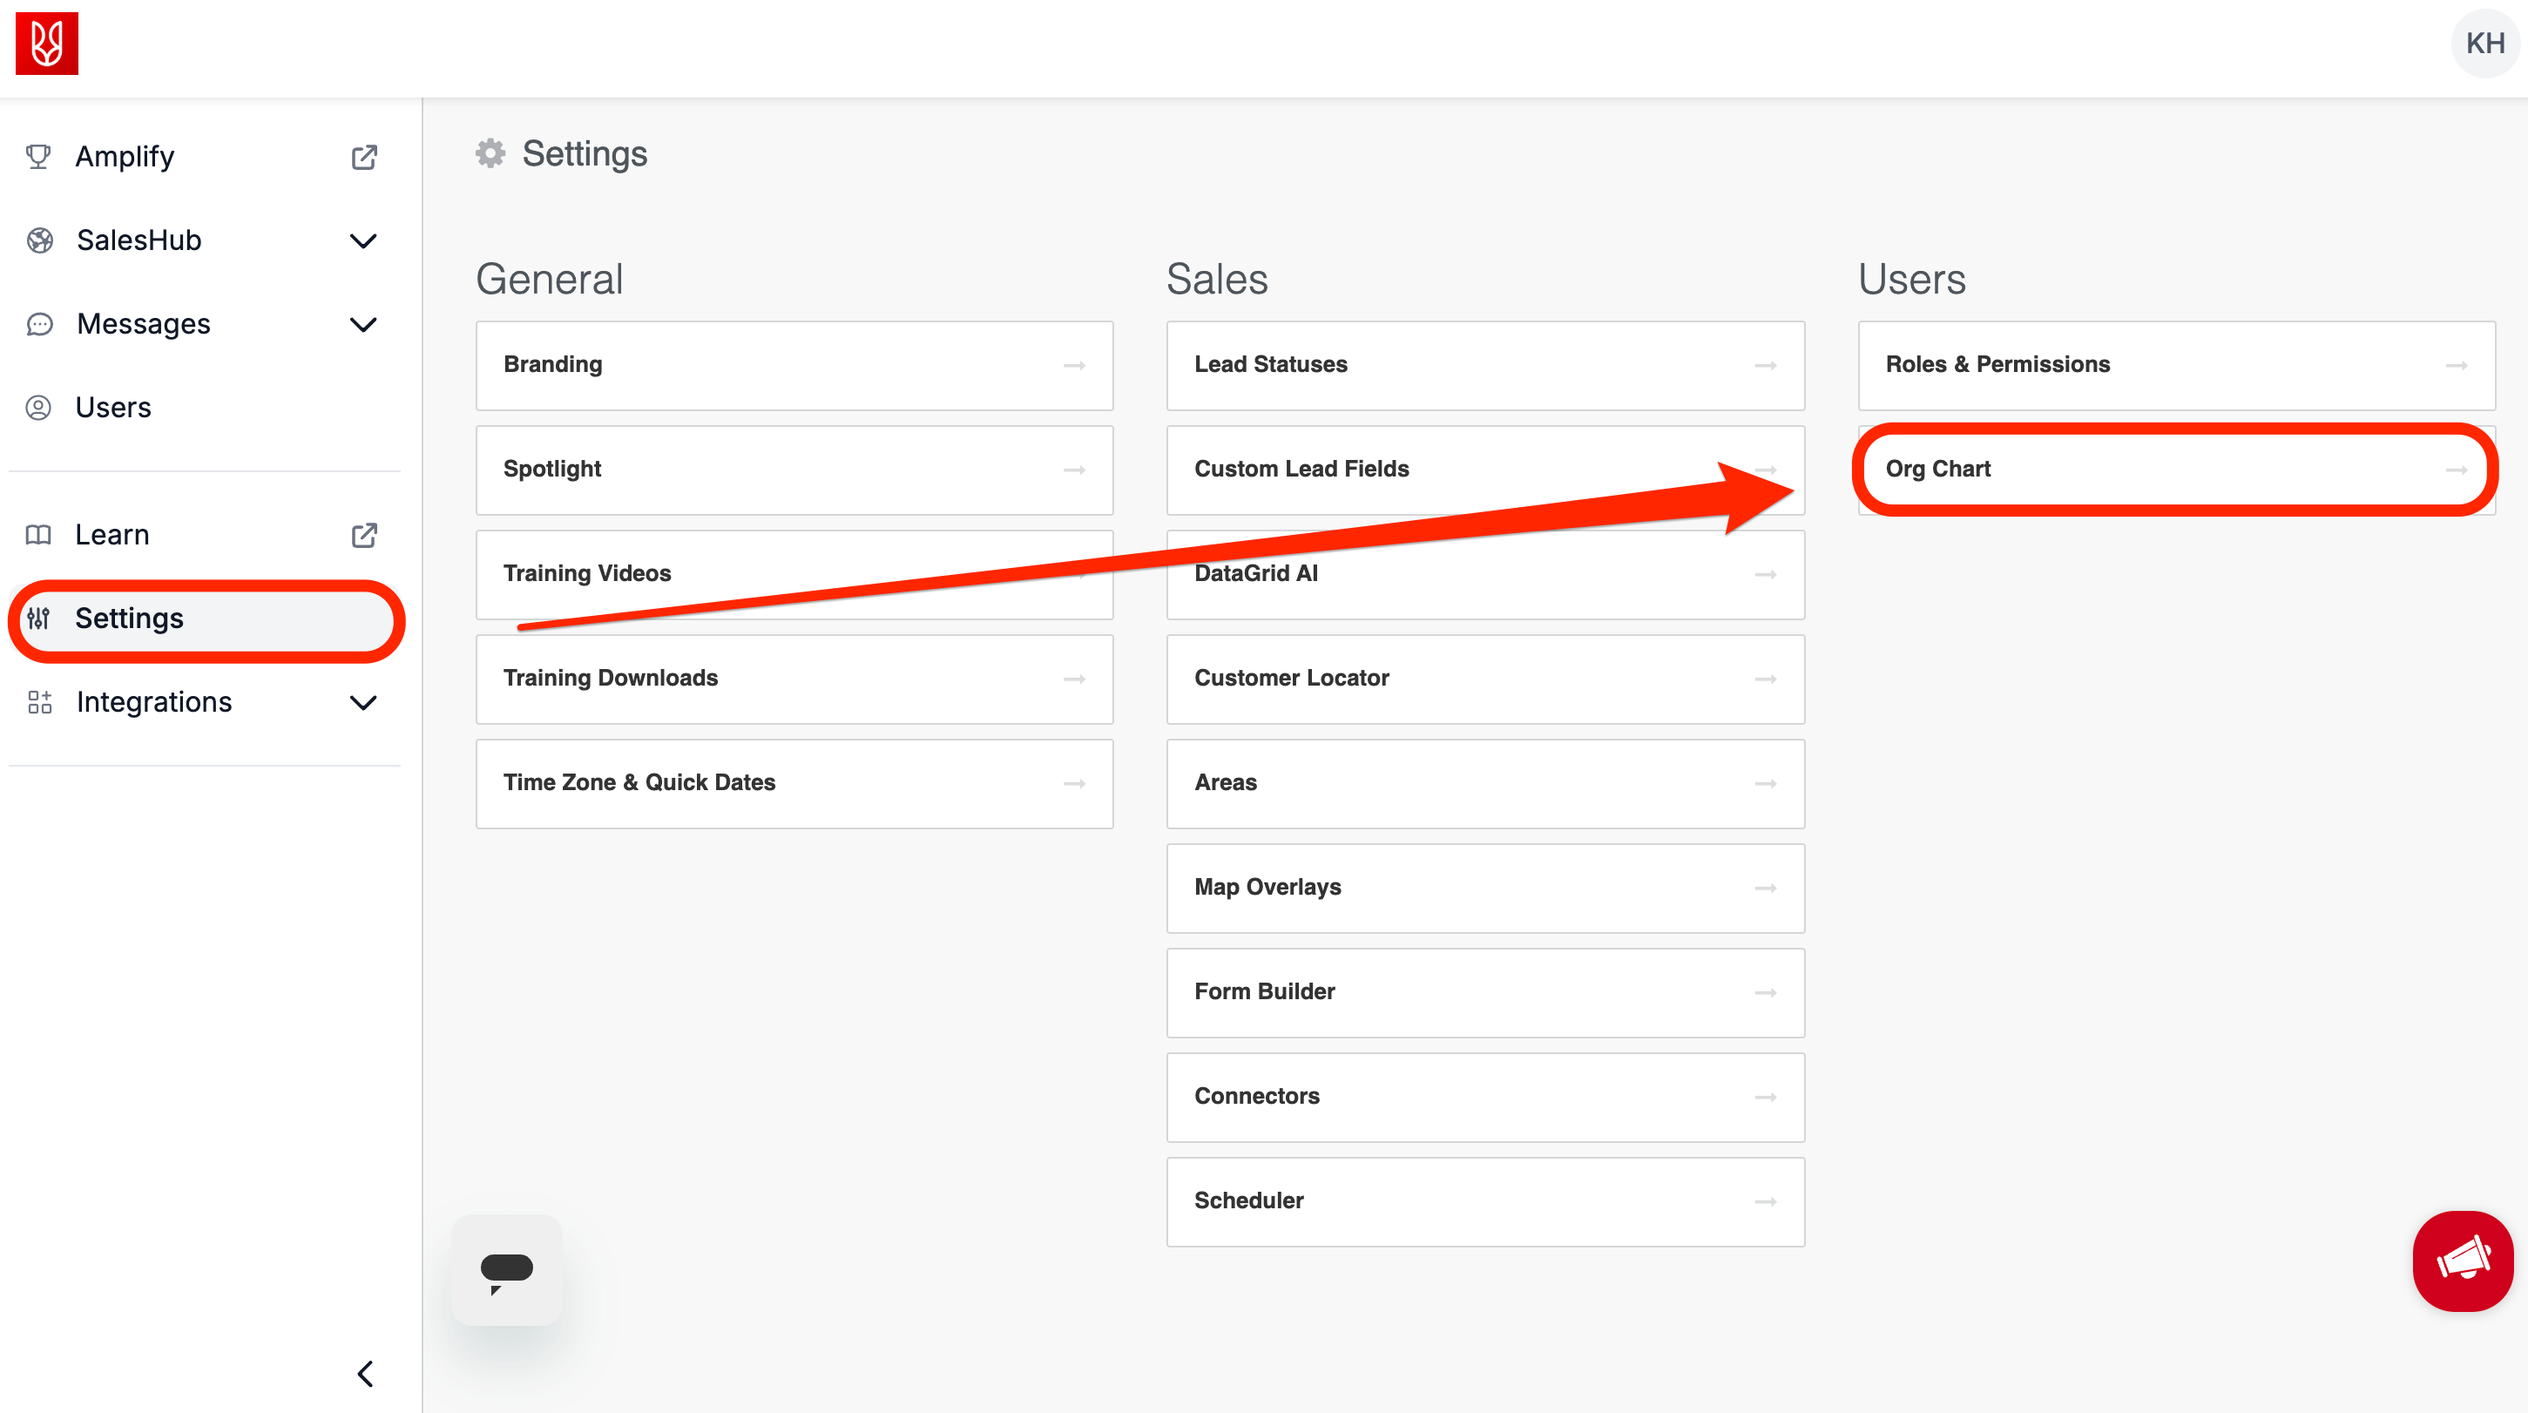Expand the SalesHub menu chevron

click(363, 240)
